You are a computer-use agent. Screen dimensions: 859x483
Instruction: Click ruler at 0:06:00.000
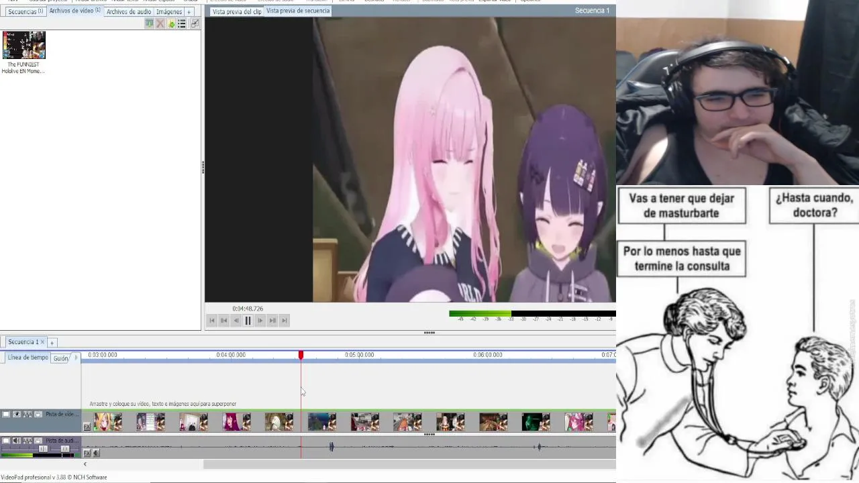[x=488, y=355]
